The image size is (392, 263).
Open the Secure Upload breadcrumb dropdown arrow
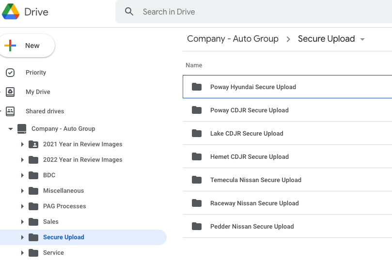tap(363, 39)
